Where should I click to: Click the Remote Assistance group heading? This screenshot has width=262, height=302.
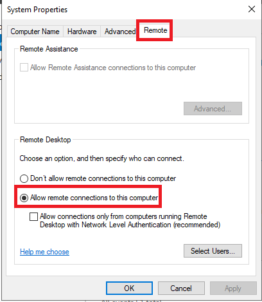click(x=49, y=49)
